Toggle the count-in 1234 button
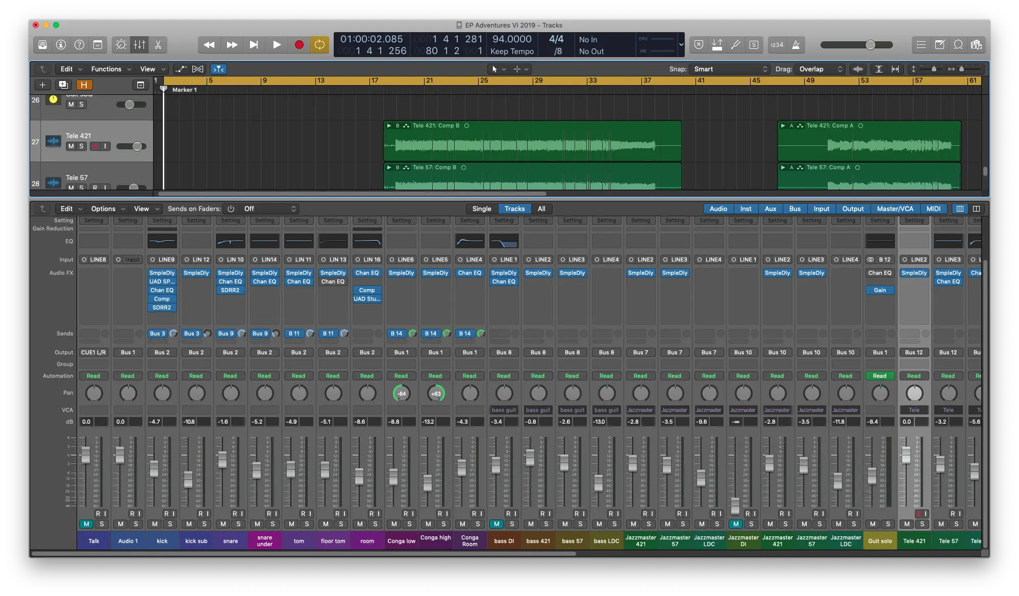1019x596 pixels. (x=777, y=45)
